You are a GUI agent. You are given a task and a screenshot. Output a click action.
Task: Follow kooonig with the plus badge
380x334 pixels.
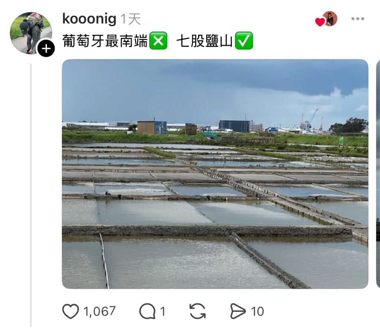(46, 49)
